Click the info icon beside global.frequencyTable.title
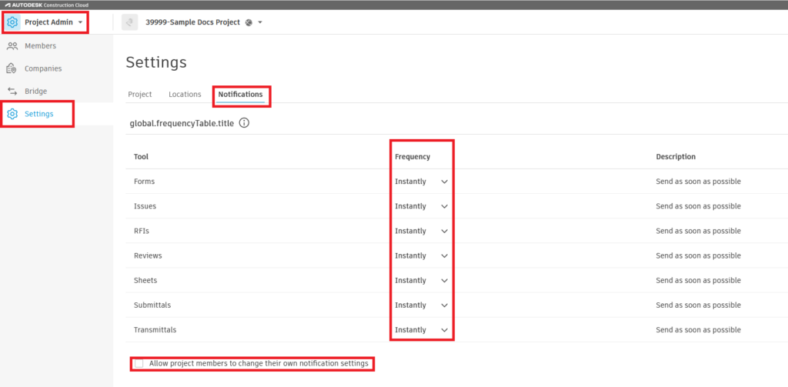 tap(244, 122)
